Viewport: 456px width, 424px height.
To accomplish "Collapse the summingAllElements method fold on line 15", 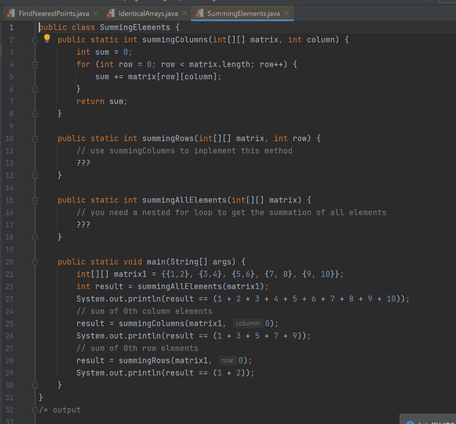I will 35,200.
